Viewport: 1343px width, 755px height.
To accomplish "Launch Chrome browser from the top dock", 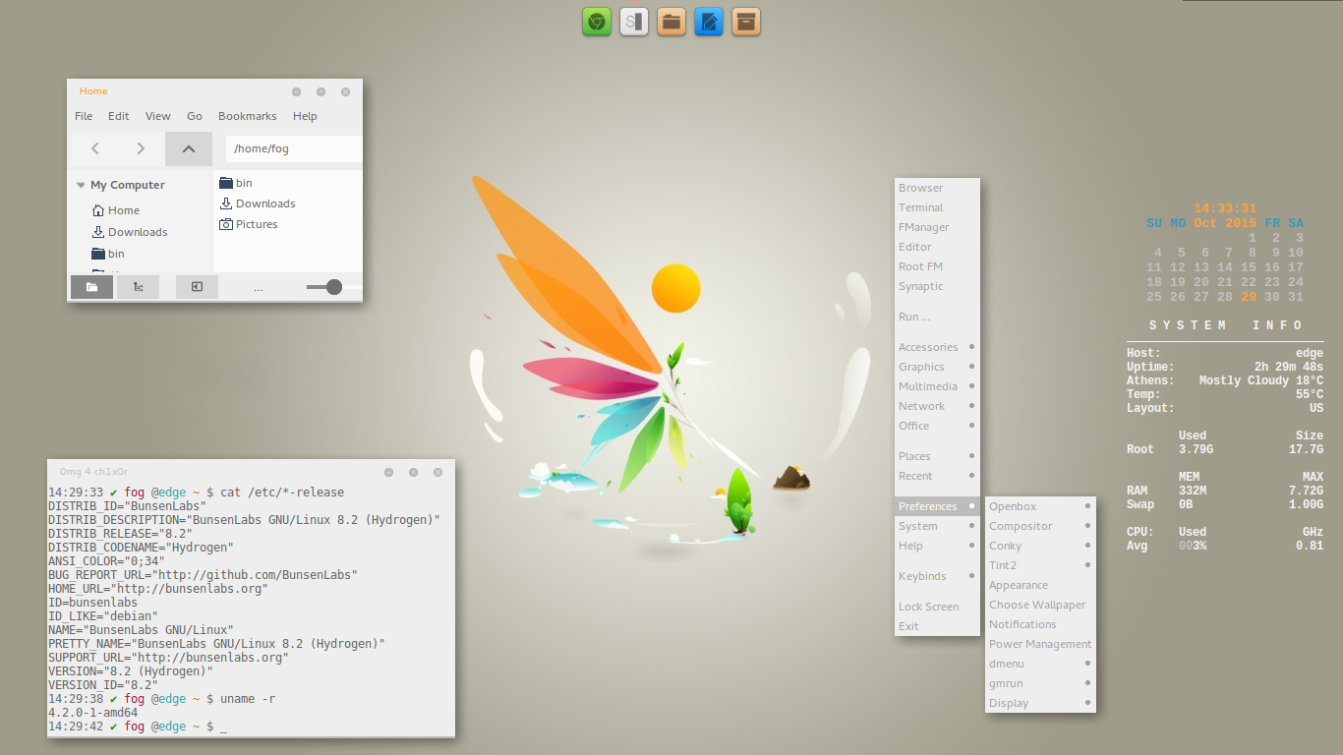I will pos(597,22).
